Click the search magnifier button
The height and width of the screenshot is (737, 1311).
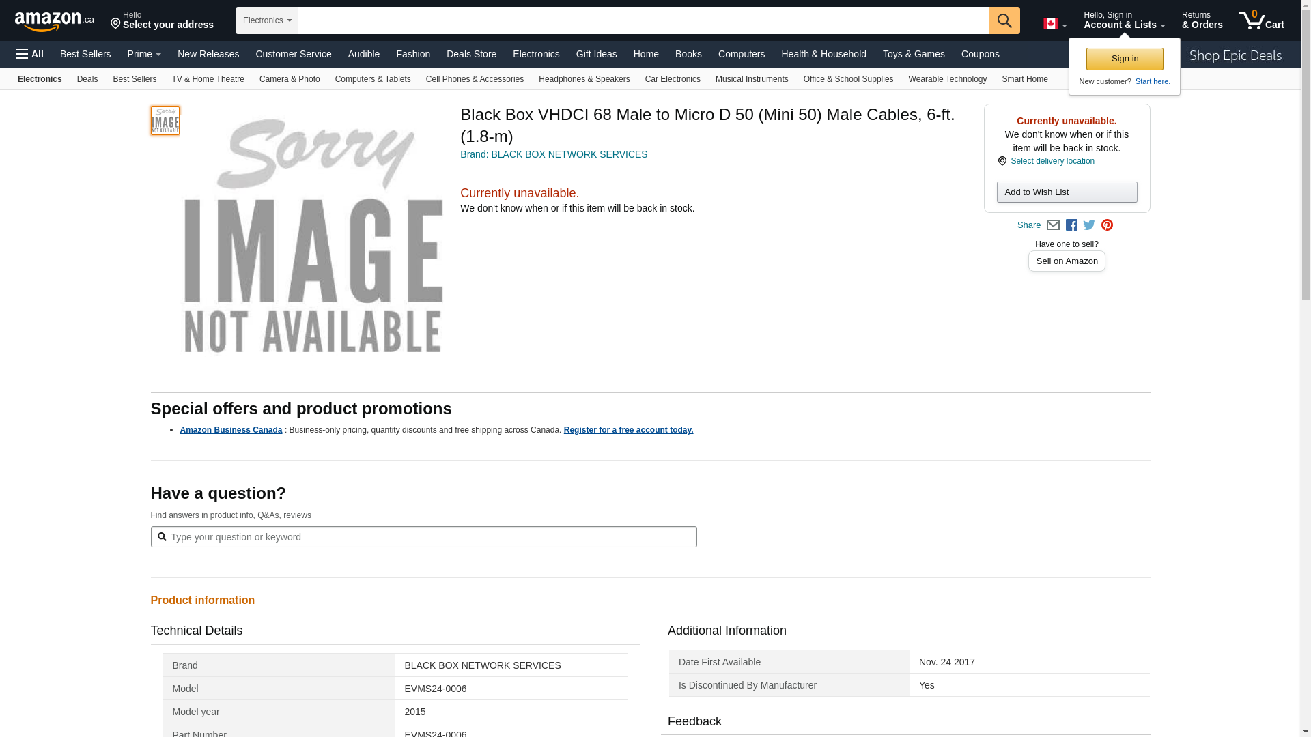(1004, 20)
